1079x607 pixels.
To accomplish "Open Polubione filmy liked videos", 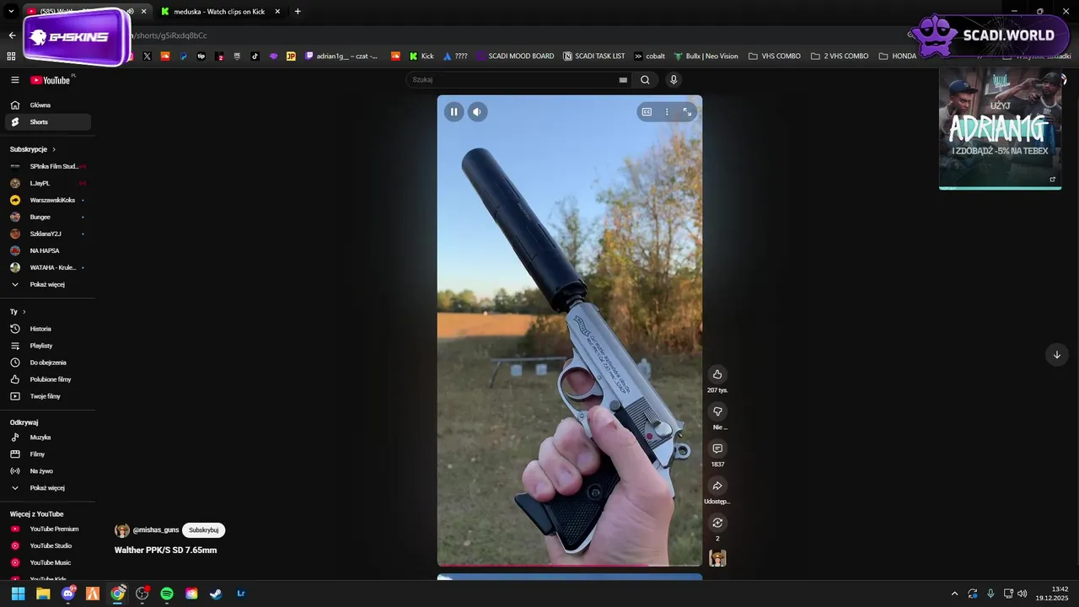I will (48, 379).
